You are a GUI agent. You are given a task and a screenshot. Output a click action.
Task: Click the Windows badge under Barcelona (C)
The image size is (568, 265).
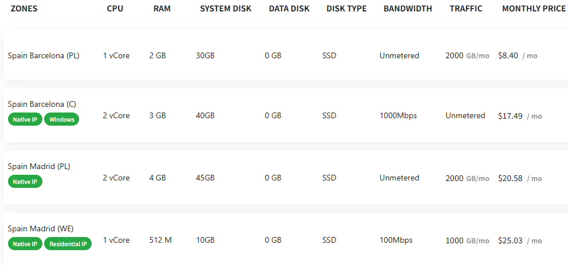pos(61,119)
